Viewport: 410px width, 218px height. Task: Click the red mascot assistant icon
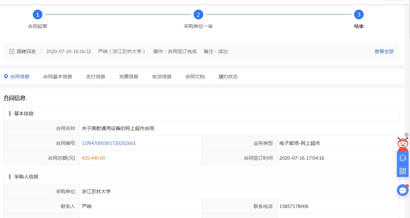click(403, 144)
